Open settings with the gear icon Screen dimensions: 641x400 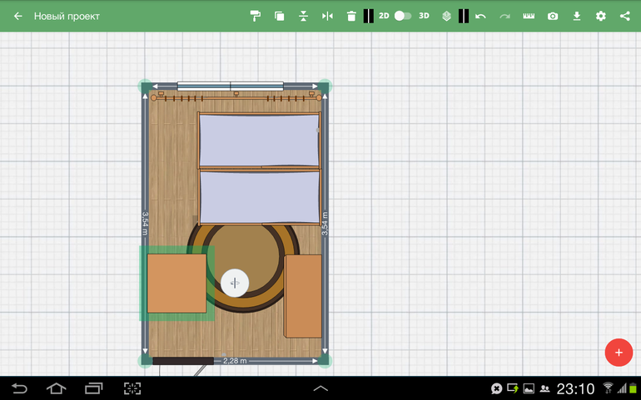pyautogui.click(x=601, y=16)
